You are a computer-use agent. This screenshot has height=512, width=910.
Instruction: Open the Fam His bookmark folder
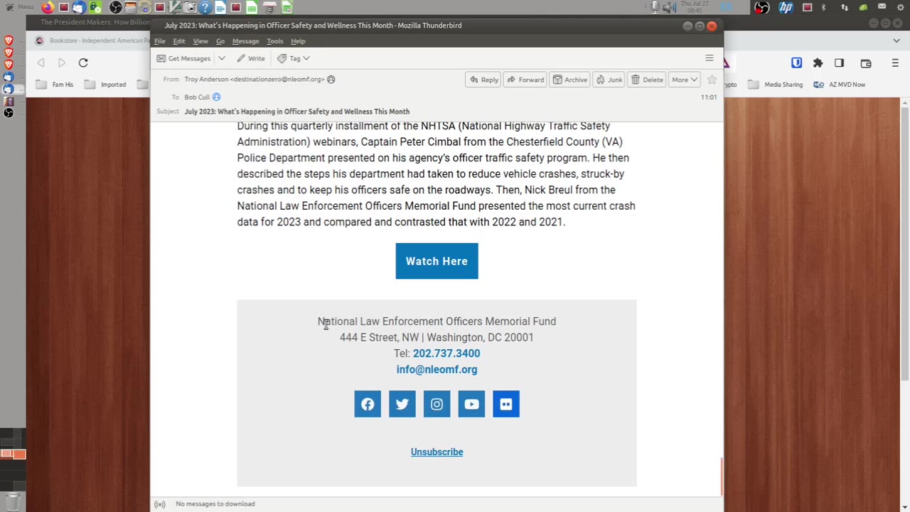55,85
